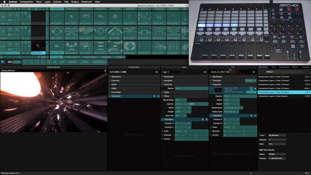Reset Layer Transform with R icon
This screenshot has height=175, width=311.
203,120
